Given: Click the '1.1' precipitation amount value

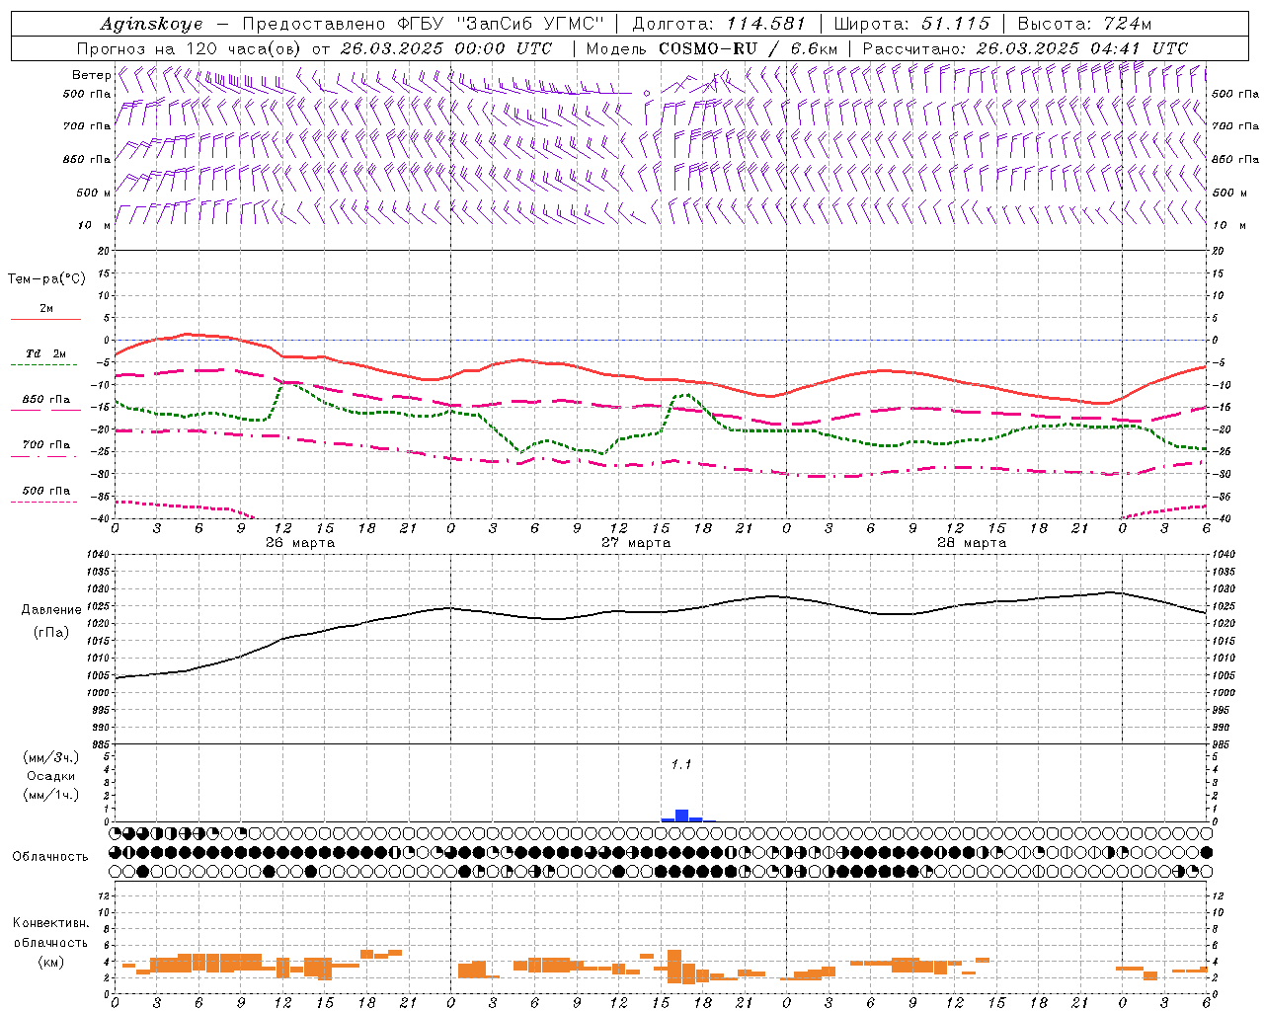Looking at the screenshot, I should tap(681, 764).
